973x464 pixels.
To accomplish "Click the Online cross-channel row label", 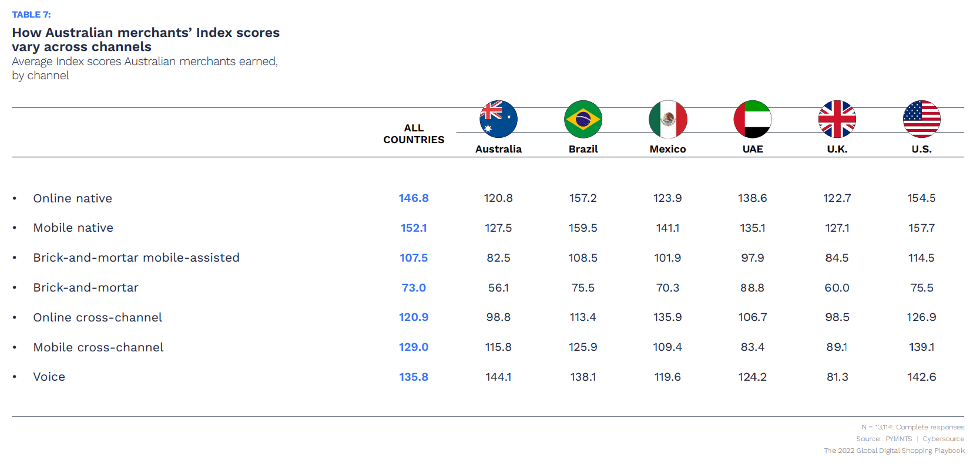I will point(98,317).
